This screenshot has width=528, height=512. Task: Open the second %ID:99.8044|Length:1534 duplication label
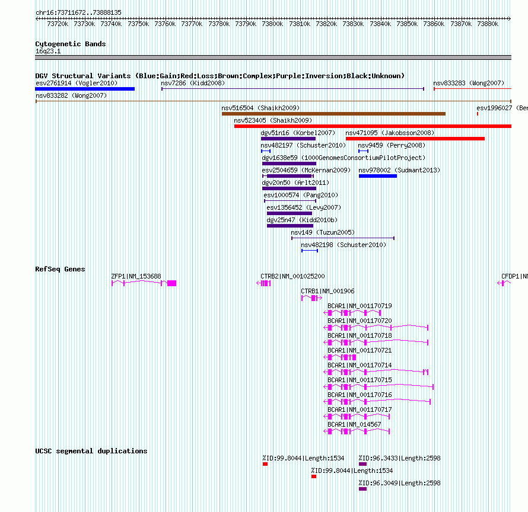pos(352,471)
